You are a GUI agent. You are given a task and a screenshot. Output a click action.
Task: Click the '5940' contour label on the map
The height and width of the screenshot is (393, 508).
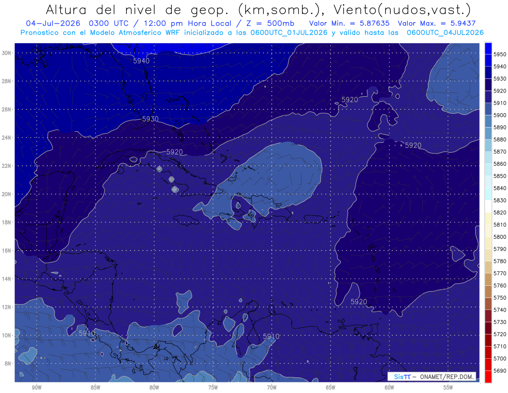[x=141, y=61]
